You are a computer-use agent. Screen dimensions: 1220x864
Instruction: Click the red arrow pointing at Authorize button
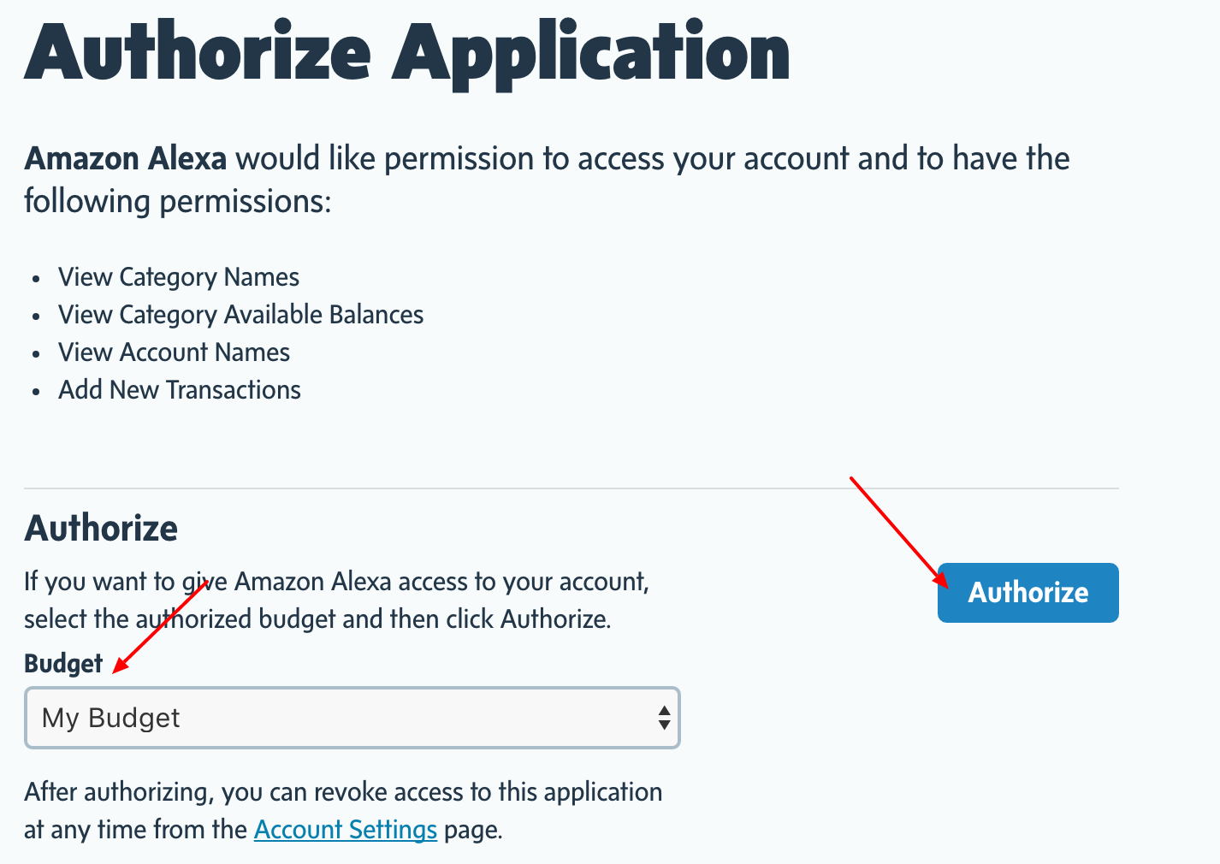point(899,534)
